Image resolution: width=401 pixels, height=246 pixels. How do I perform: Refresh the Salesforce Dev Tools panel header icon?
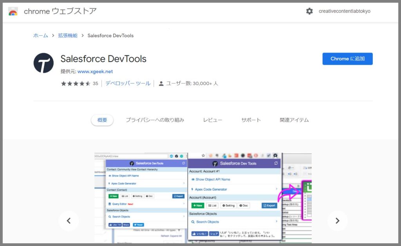pos(276,164)
